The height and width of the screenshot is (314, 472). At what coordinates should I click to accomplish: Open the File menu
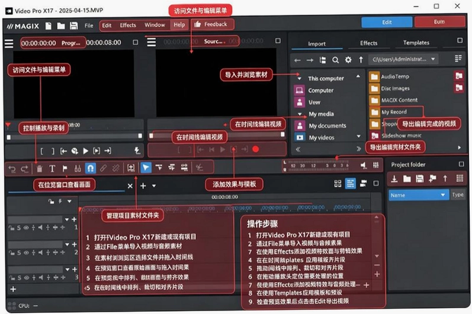click(x=89, y=25)
